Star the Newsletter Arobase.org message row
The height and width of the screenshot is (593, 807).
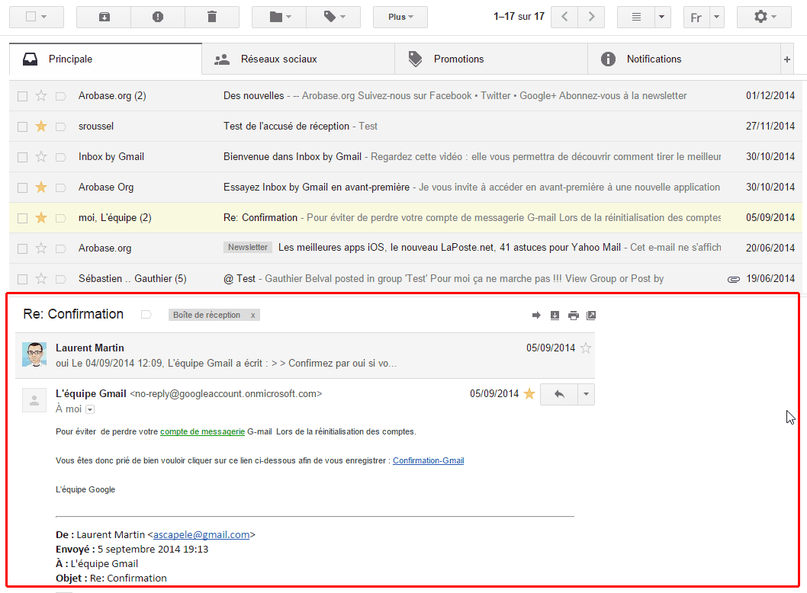click(x=41, y=248)
